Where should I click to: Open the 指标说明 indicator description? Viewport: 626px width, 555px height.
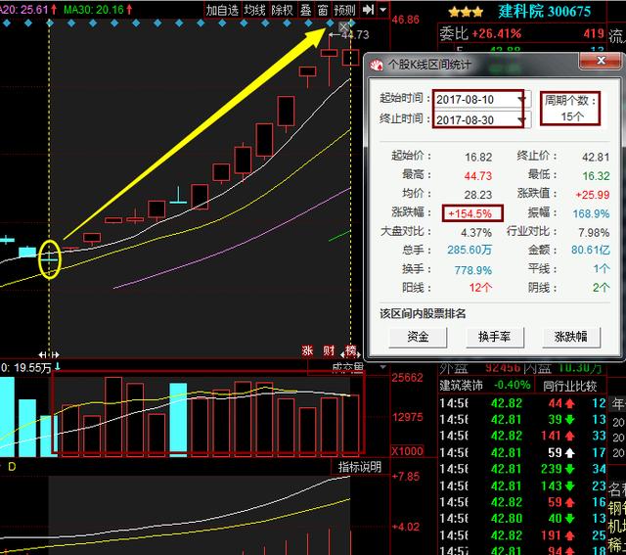point(359,467)
